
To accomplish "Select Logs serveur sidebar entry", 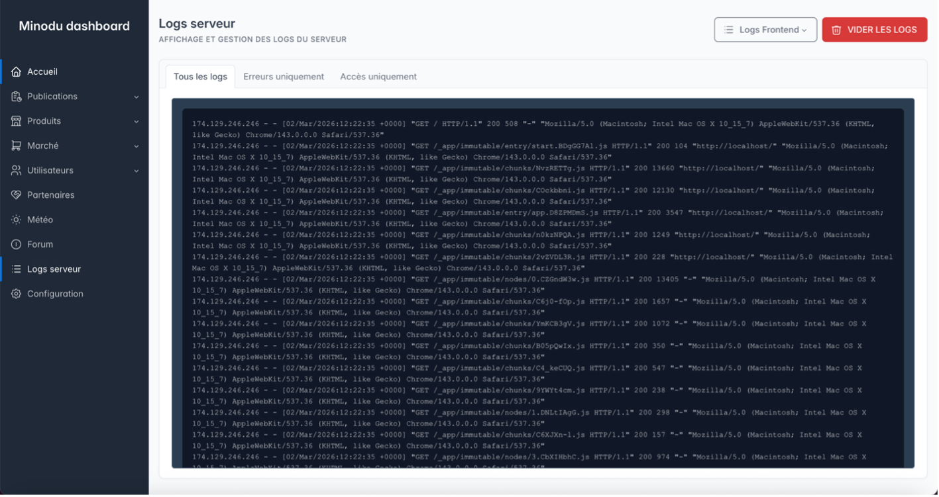I will 74,269.
